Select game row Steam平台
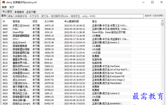Screen dimensions: 166x105 pos(66,32)
